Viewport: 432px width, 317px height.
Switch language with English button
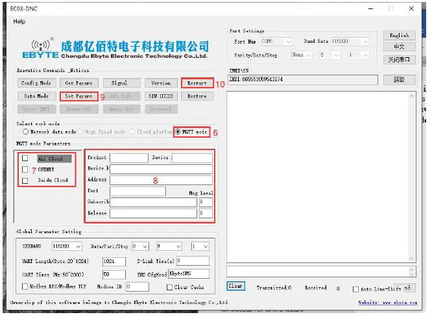tap(399, 35)
